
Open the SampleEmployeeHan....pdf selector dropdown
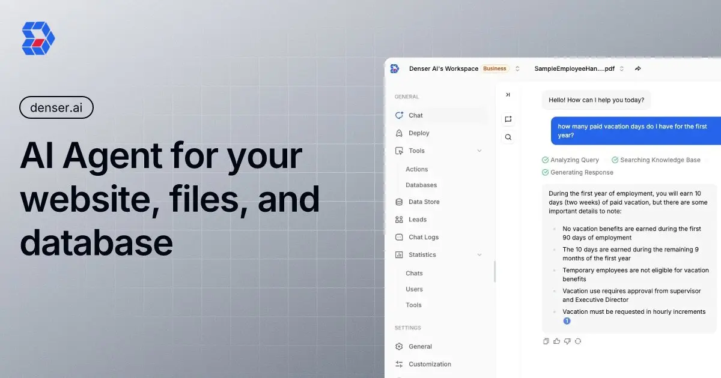pyautogui.click(x=622, y=68)
